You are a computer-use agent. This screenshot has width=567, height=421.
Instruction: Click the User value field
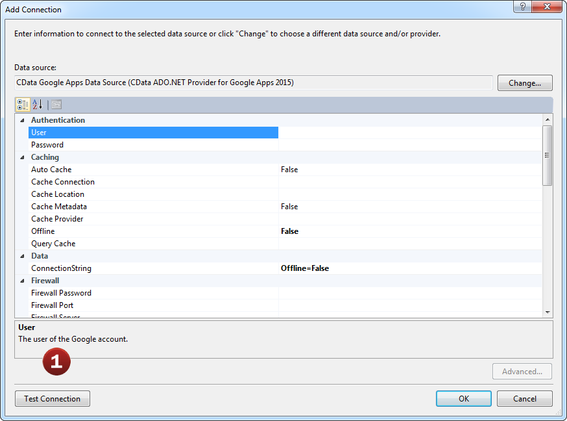pyautogui.click(x=410, y=133)
